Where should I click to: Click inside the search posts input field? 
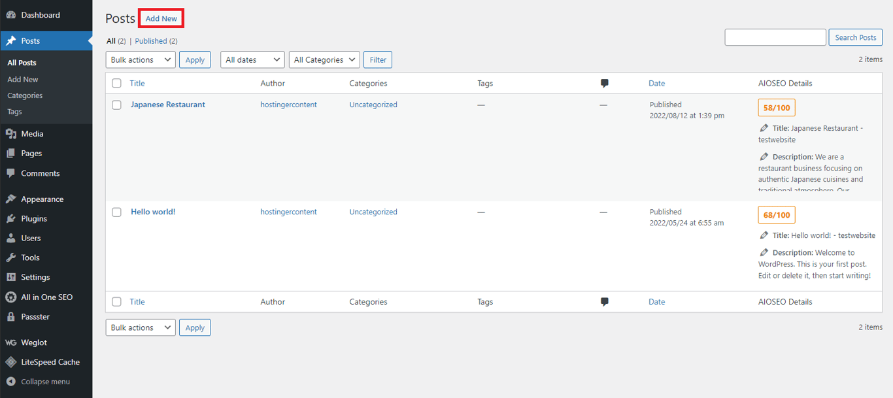click(775, 37)
